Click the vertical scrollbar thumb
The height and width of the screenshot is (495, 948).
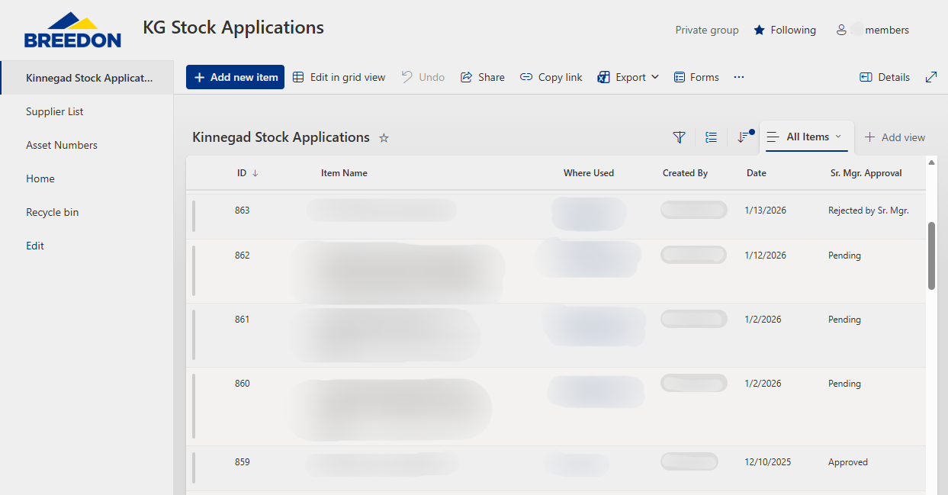pyautogui.click(x=931, y=256)
